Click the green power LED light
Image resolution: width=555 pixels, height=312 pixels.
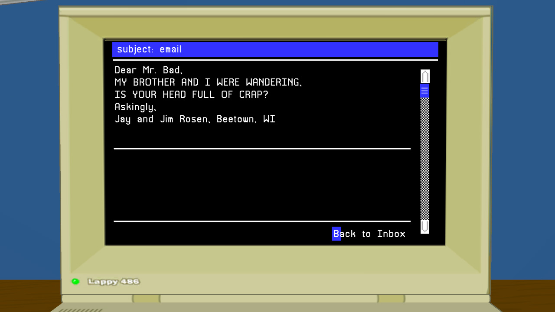[x=75, y=282]
